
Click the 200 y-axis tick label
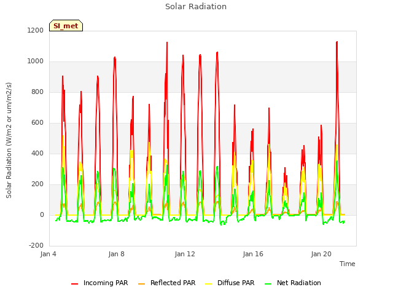tap(37, 184)
